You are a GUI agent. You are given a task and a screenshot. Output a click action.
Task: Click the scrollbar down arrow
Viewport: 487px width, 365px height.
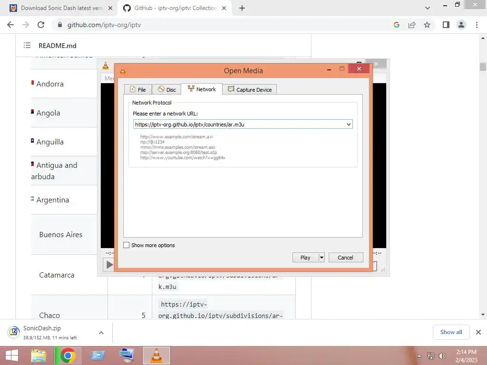click(x=483, y=315)
